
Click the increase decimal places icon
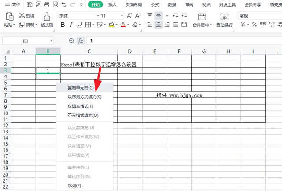(271, 25)
